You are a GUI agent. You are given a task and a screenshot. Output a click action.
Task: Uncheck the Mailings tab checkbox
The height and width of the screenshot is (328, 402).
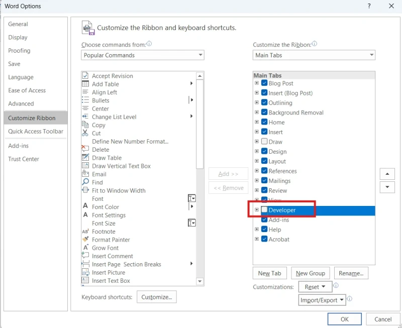[264, 180]
